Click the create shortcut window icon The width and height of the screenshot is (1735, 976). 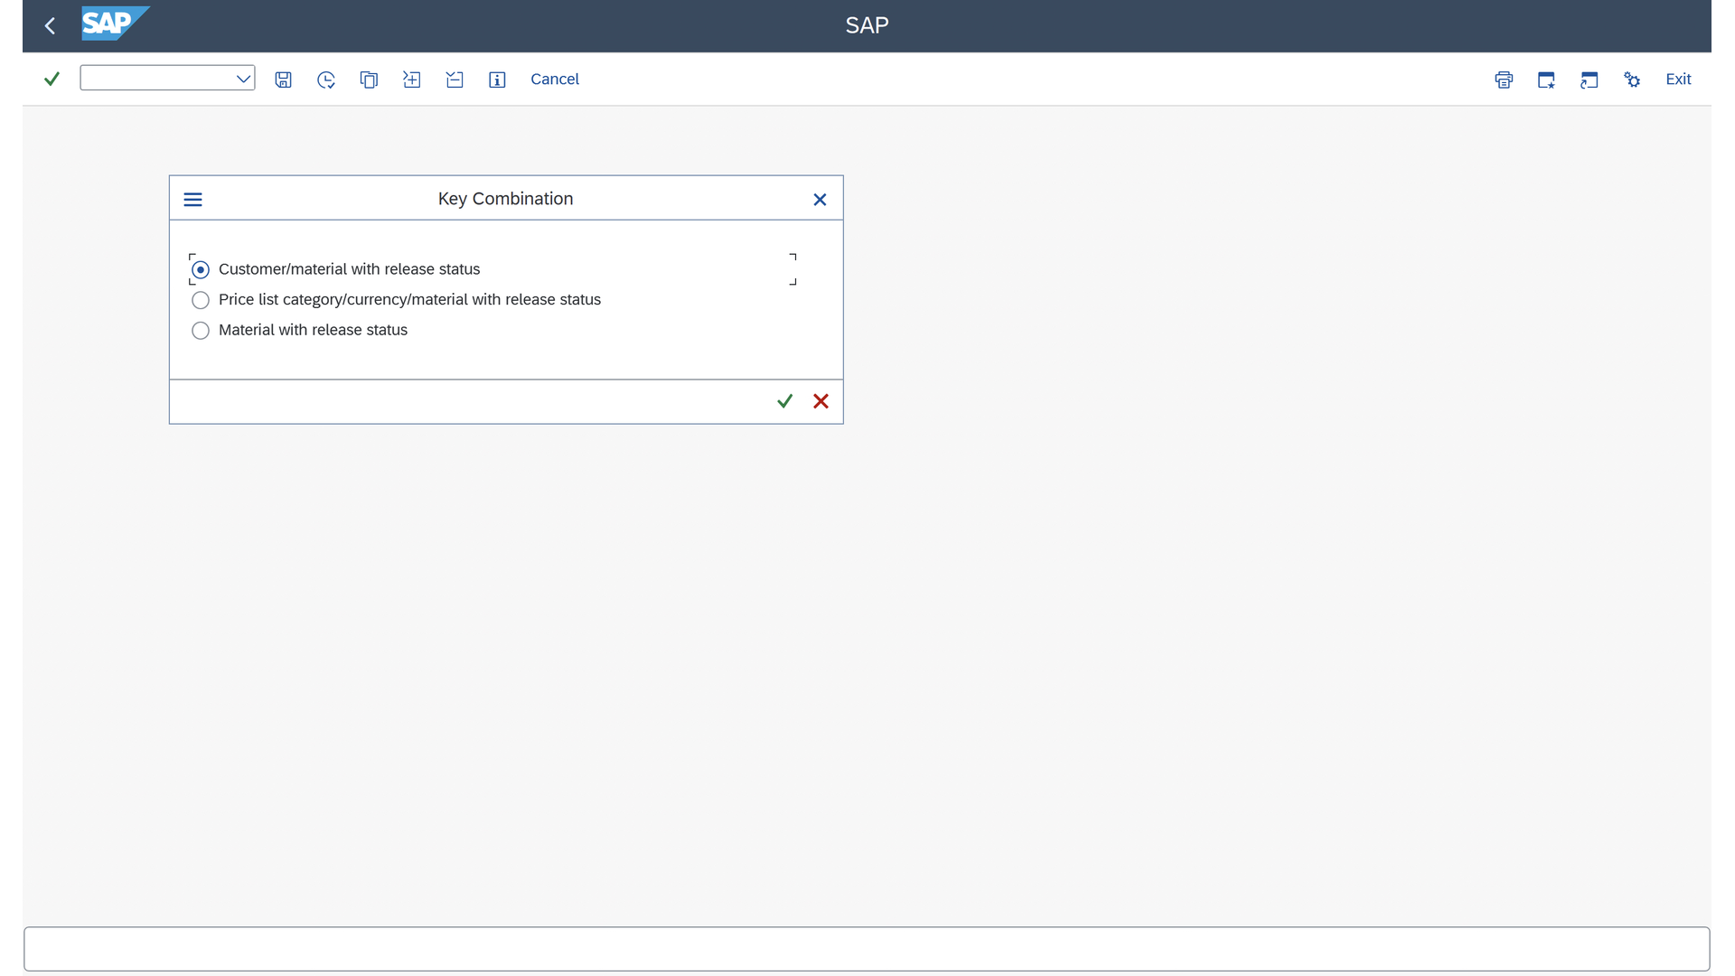1590,80
